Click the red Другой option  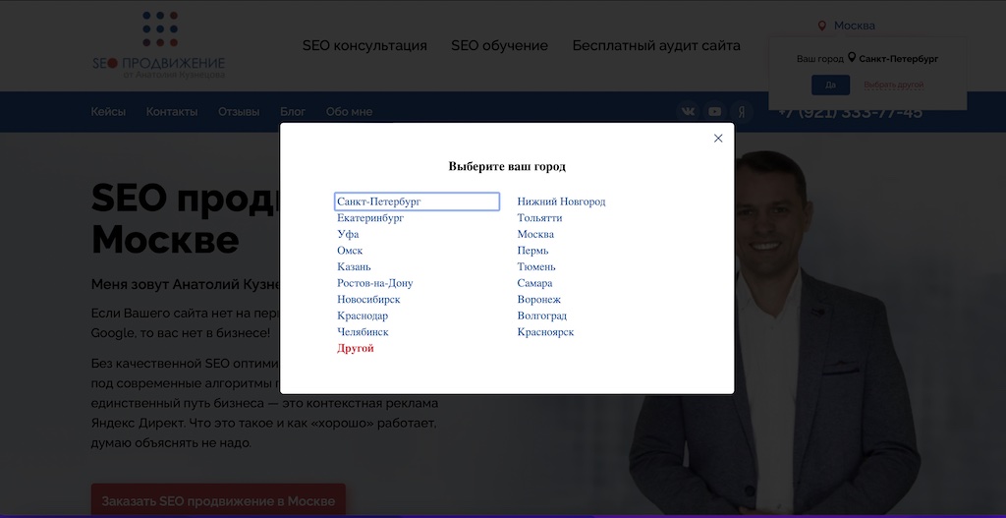click(x=356, y=349)
